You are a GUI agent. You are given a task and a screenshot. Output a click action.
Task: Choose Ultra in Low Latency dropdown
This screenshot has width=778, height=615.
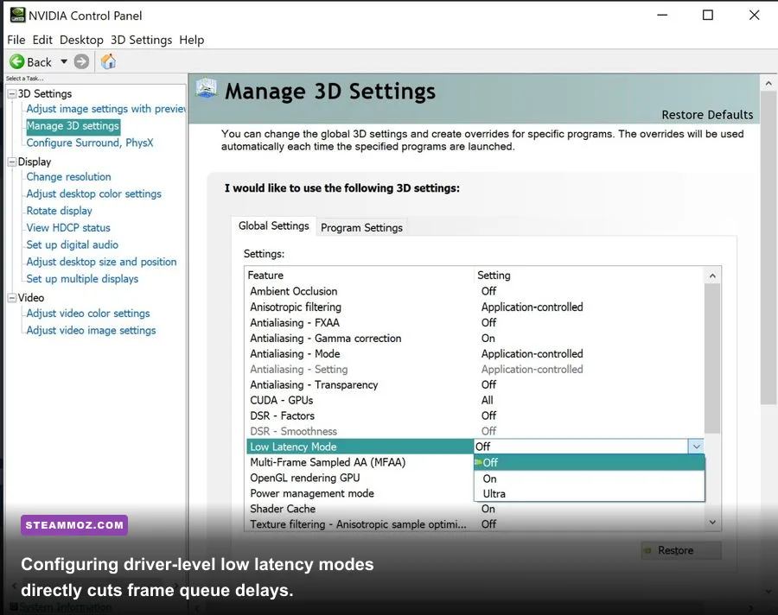coord(589,494)
